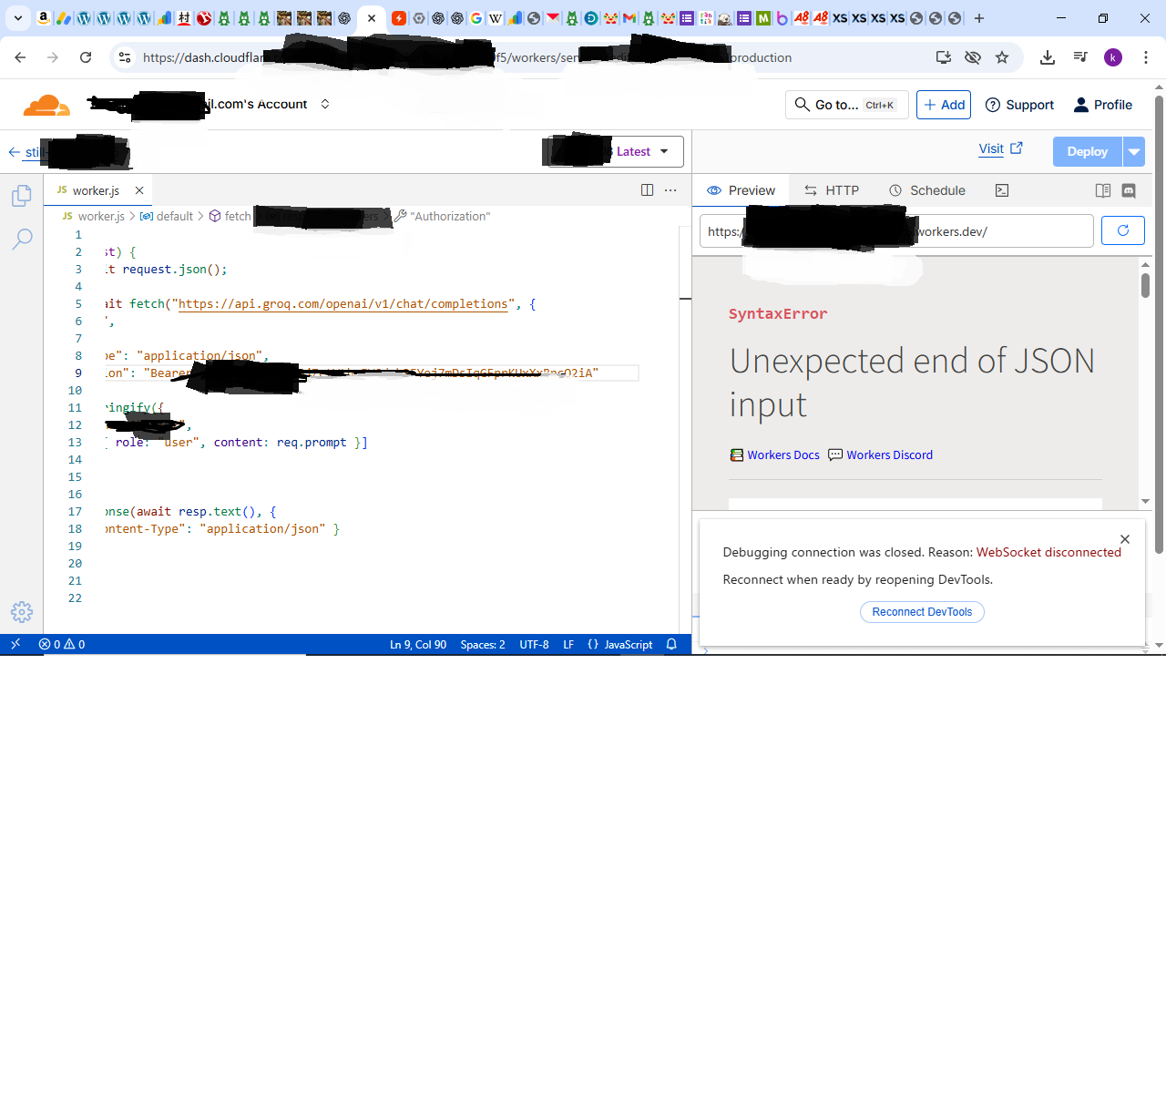The width and height of the screenshot is (1166, 1093).
Task: Click the notifications bell in status bar
Action: click(671, 644)
